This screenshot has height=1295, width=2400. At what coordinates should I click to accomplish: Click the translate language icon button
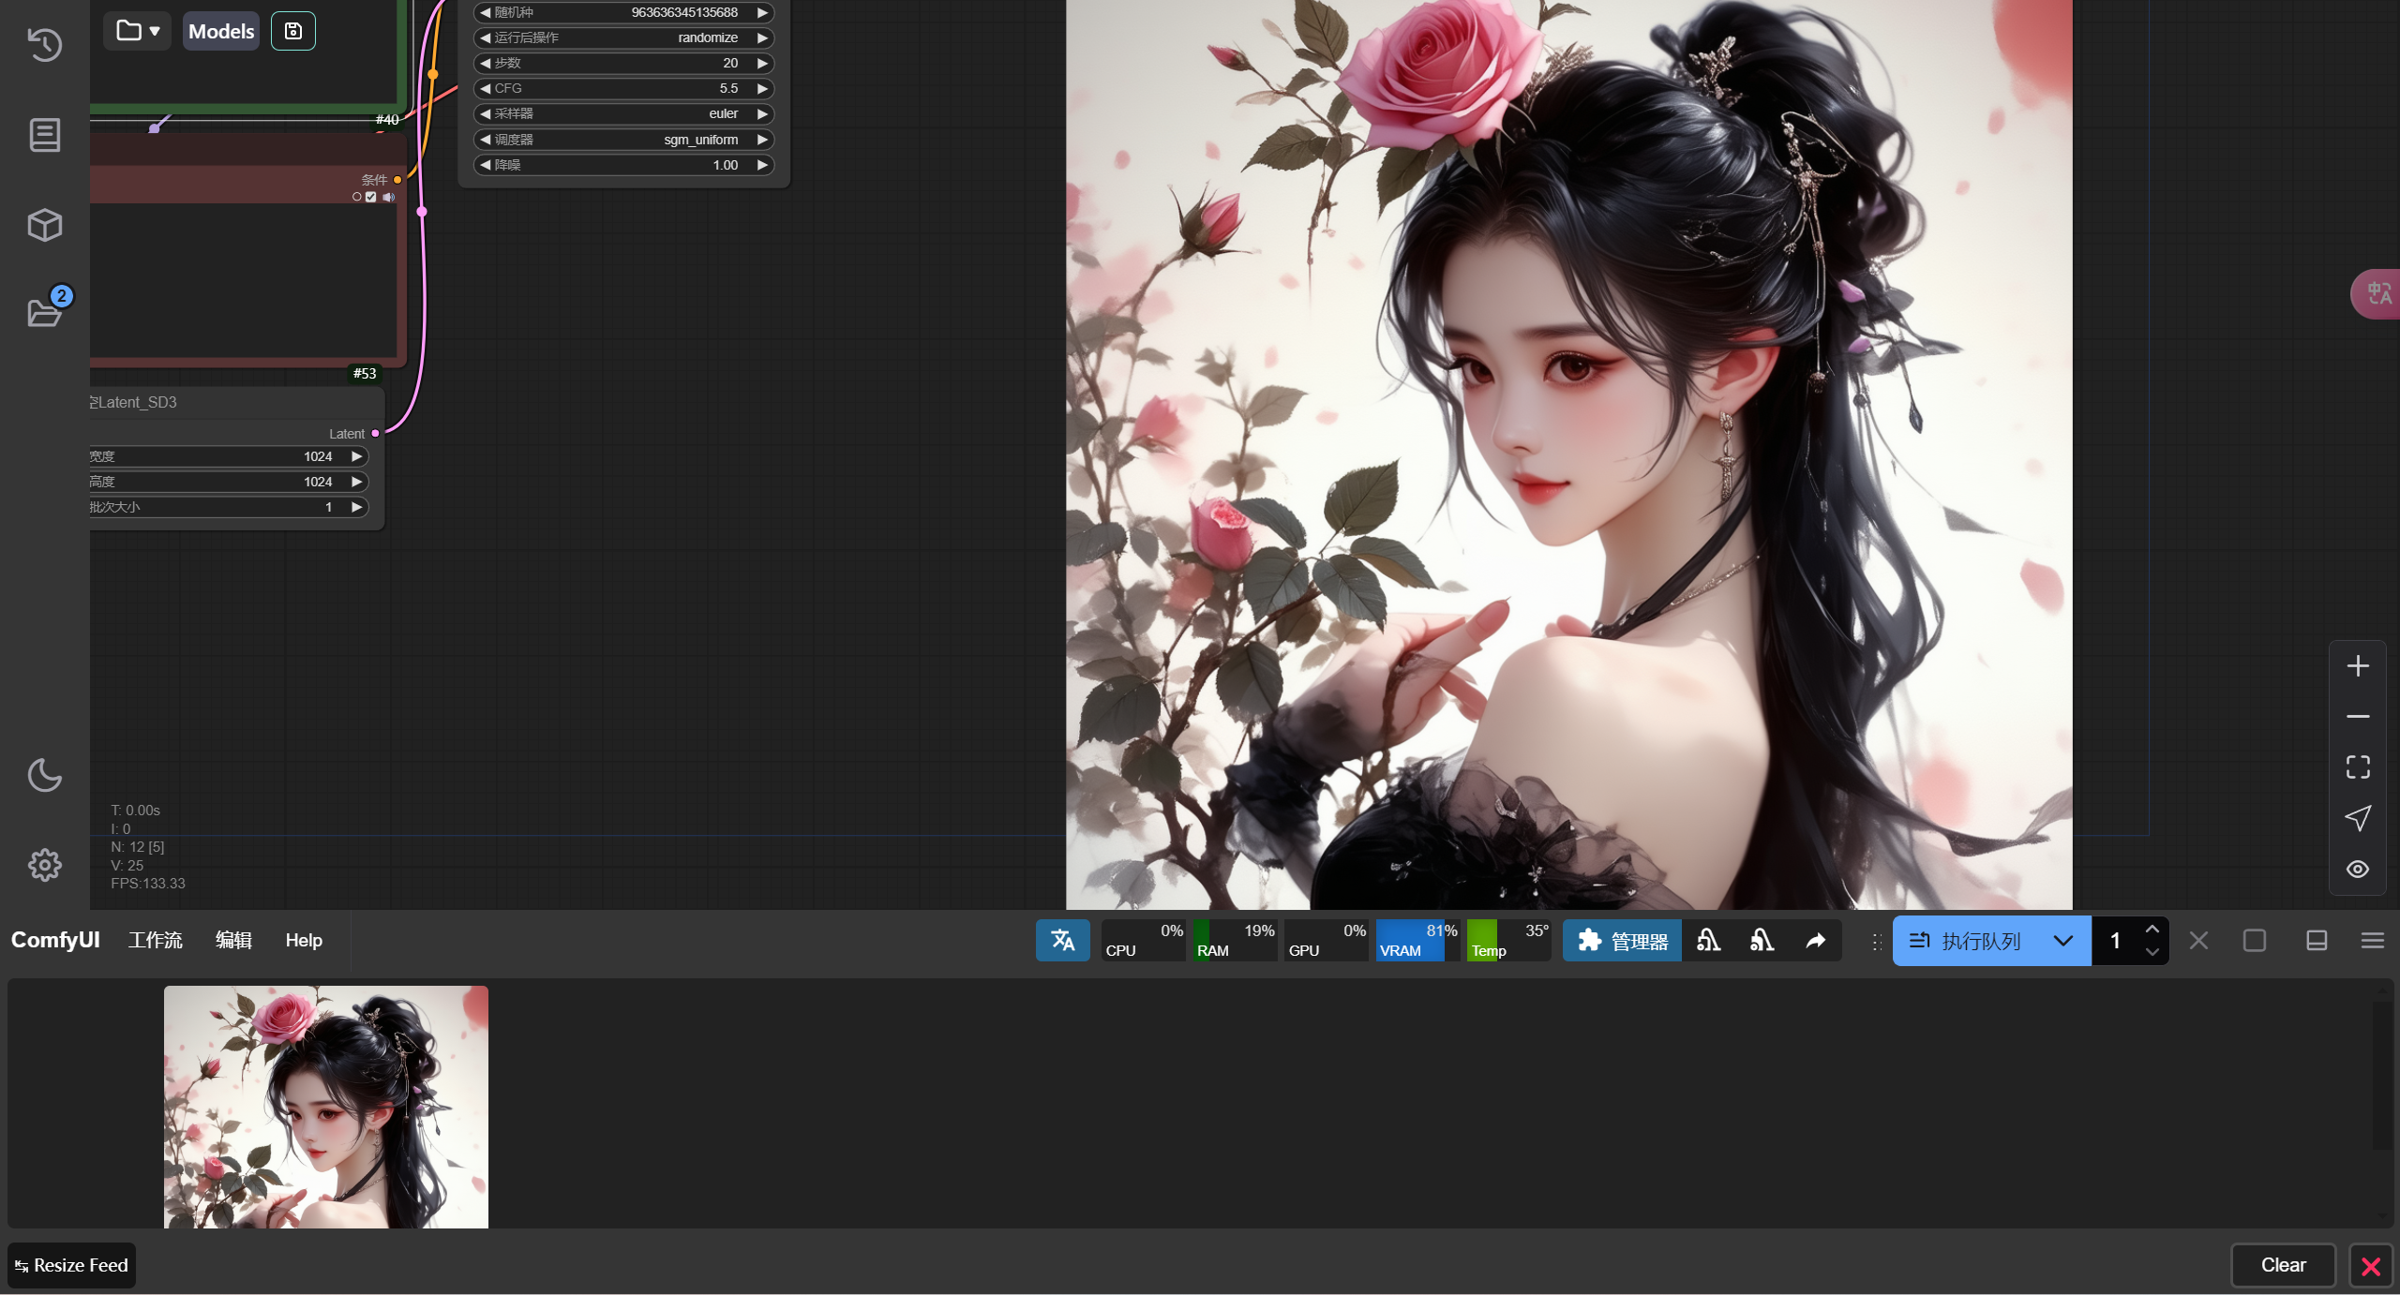tap(1062, 940)
